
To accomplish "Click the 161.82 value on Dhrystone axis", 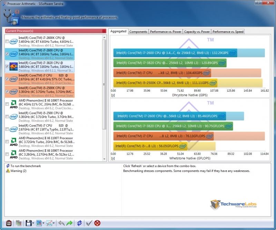I will pos(265,91).
